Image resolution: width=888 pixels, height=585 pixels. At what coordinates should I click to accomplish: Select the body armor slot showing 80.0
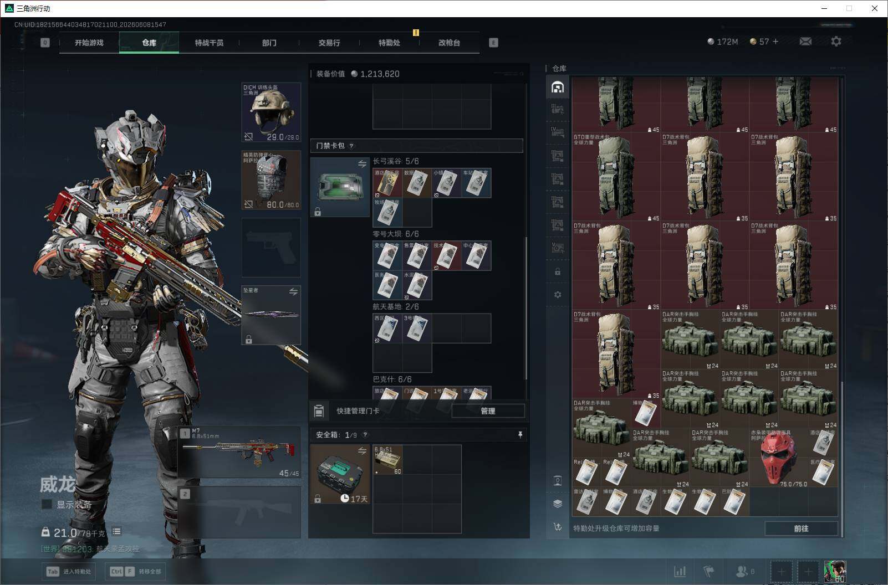tap(271, 180)
